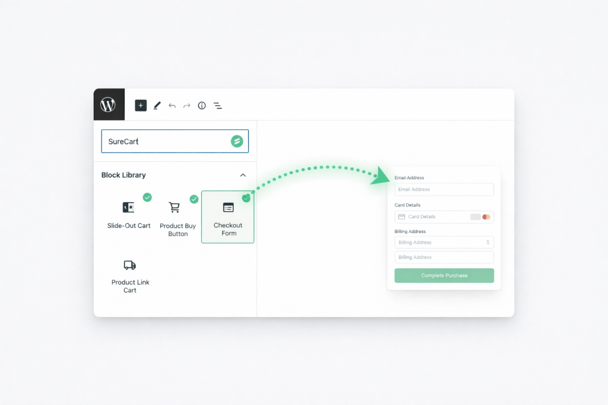This screenshot has height=405, width=608.
Task: Focus the SureCart search field
Action: pyautogui.click(x=175, y=141)
